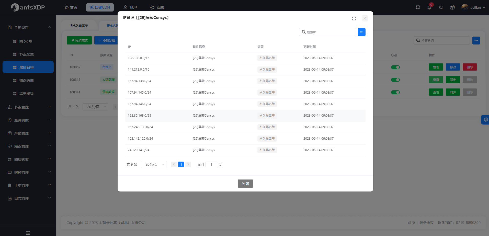Select the 自建CDN tab in top navigation
Viewport: 489px width, 236px height.
[100, 7]
